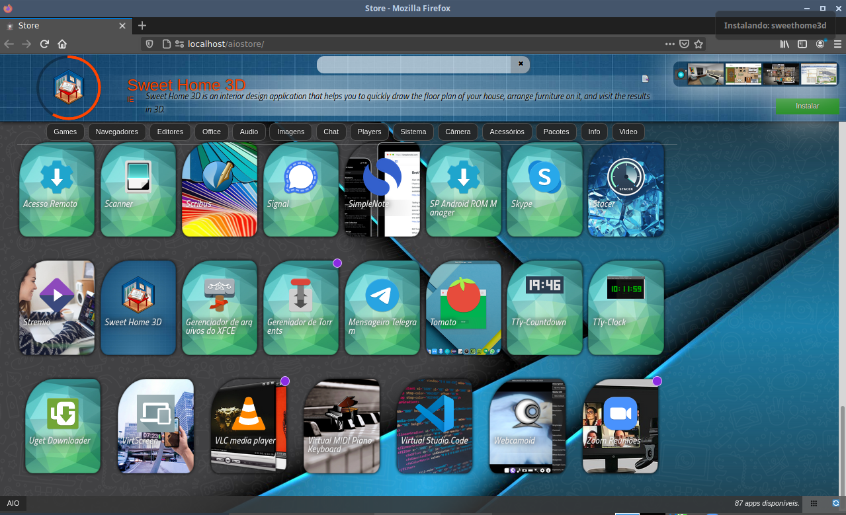Viewport: 846px width, 515px height.
Task: Open SP Android ROM Manager tile
Action: tap(464, 189)
